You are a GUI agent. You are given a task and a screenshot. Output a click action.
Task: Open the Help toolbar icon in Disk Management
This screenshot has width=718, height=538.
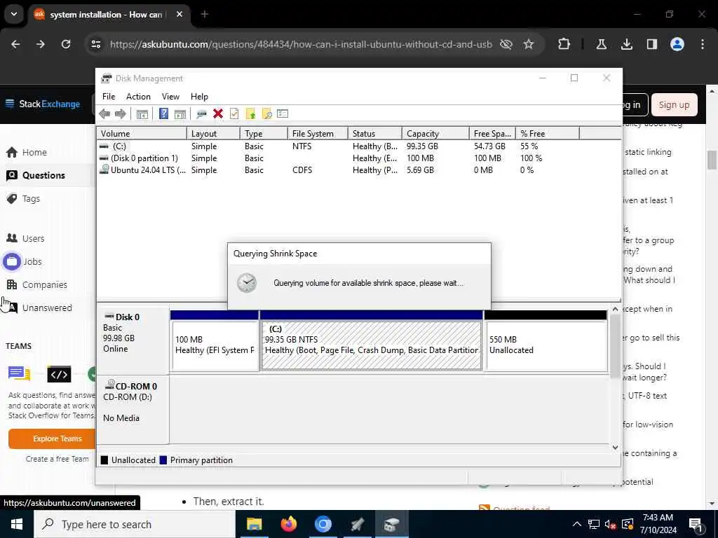(x=163, y=113)
